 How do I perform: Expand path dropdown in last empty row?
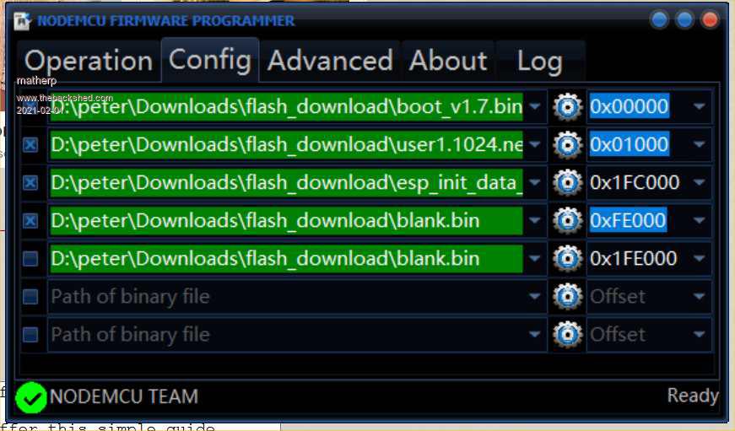coord(534,335)
